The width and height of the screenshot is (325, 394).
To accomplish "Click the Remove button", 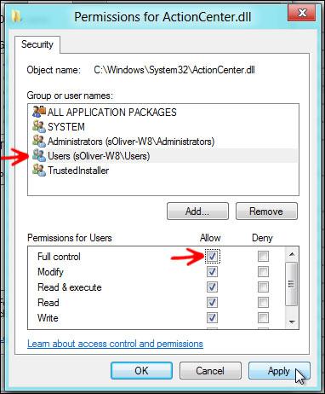I will pyautogui.click(x=266, y=211).
